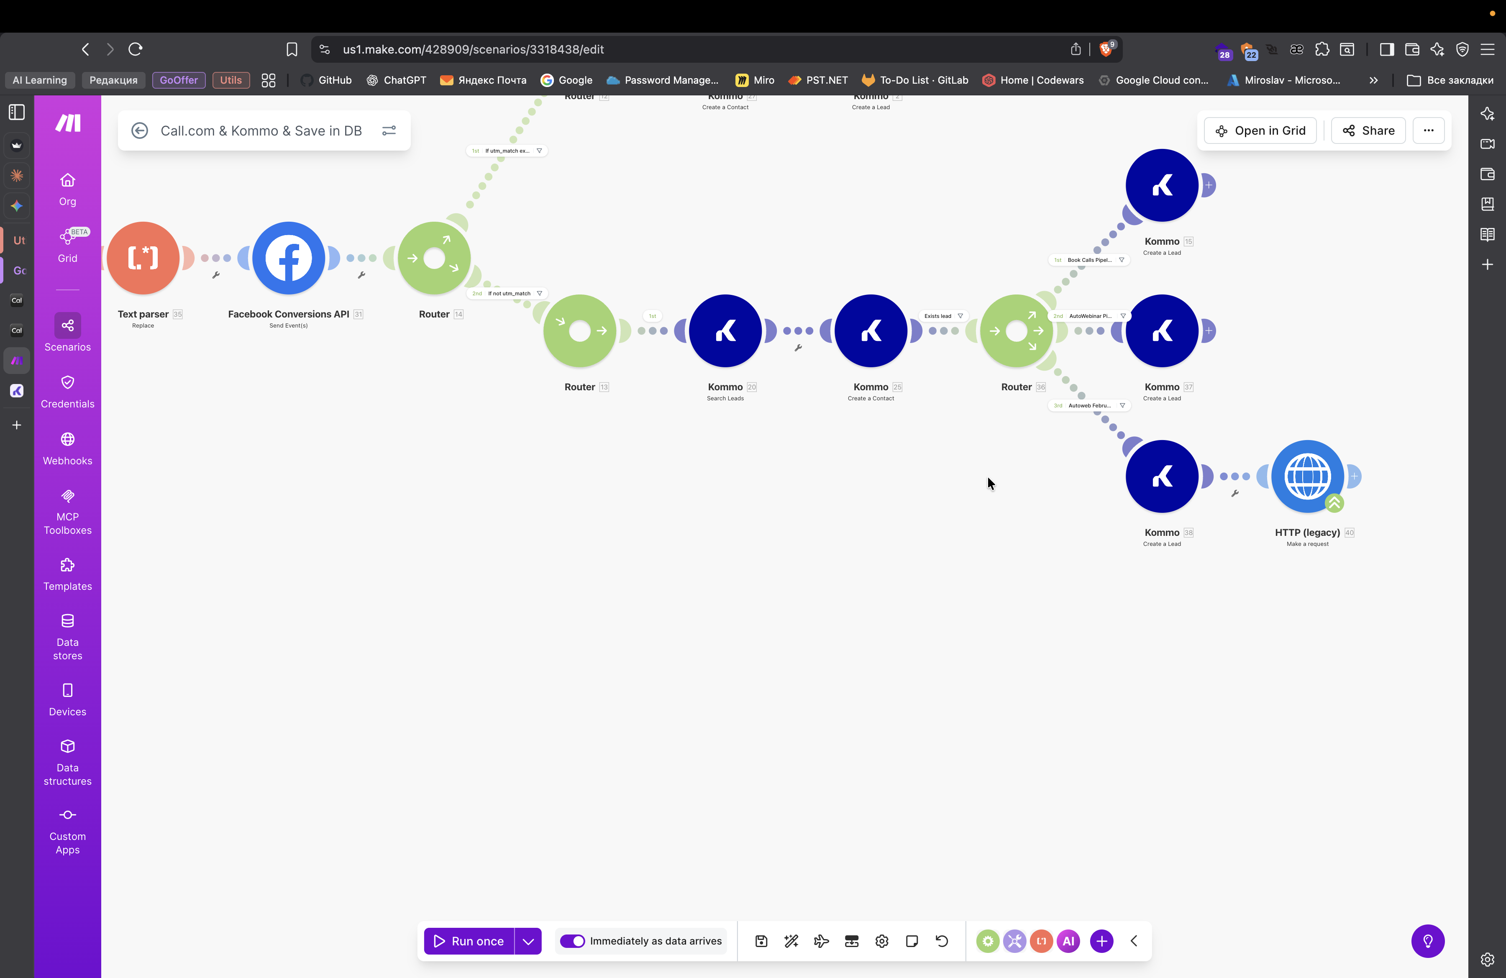1506x978 pixels.
Task: Click the Auto-align magic wand icon
Action: [x=791, y=941]
